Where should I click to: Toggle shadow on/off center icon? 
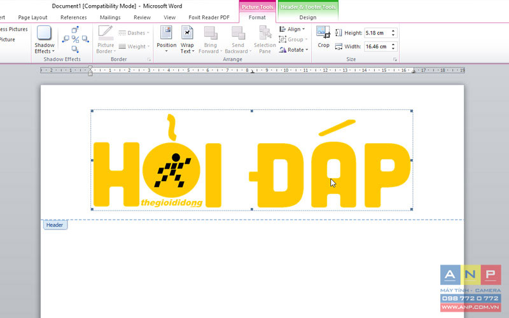pyautogui.click(x=75, y=39)
